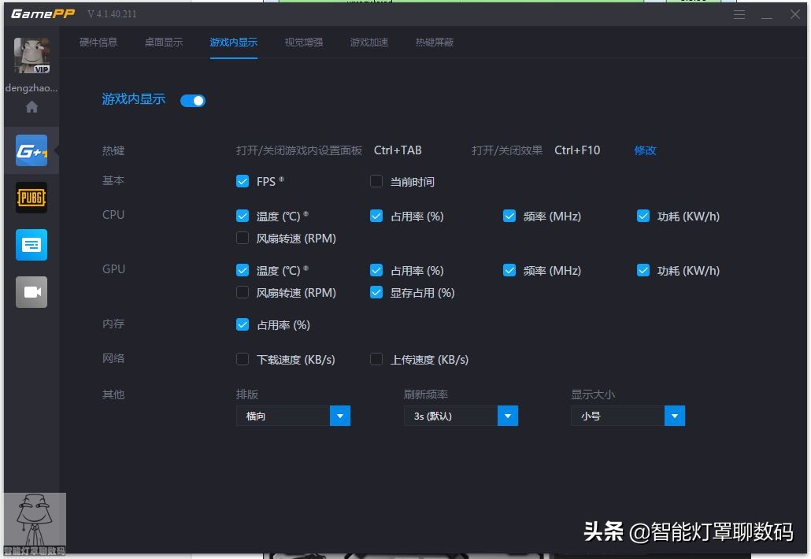The width and height of the screenshot is (811, 559).
Task: Select the 游戏加速 tab button
Action: pyautogui.click(x=368, y=43)
